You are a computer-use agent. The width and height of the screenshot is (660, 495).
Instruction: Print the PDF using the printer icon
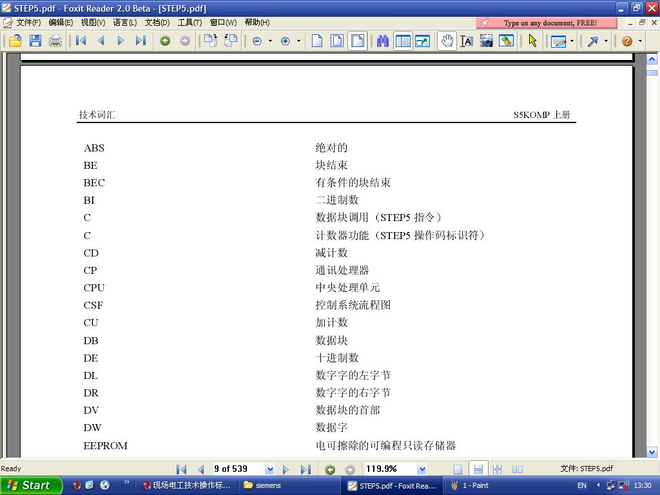point(55,41)
